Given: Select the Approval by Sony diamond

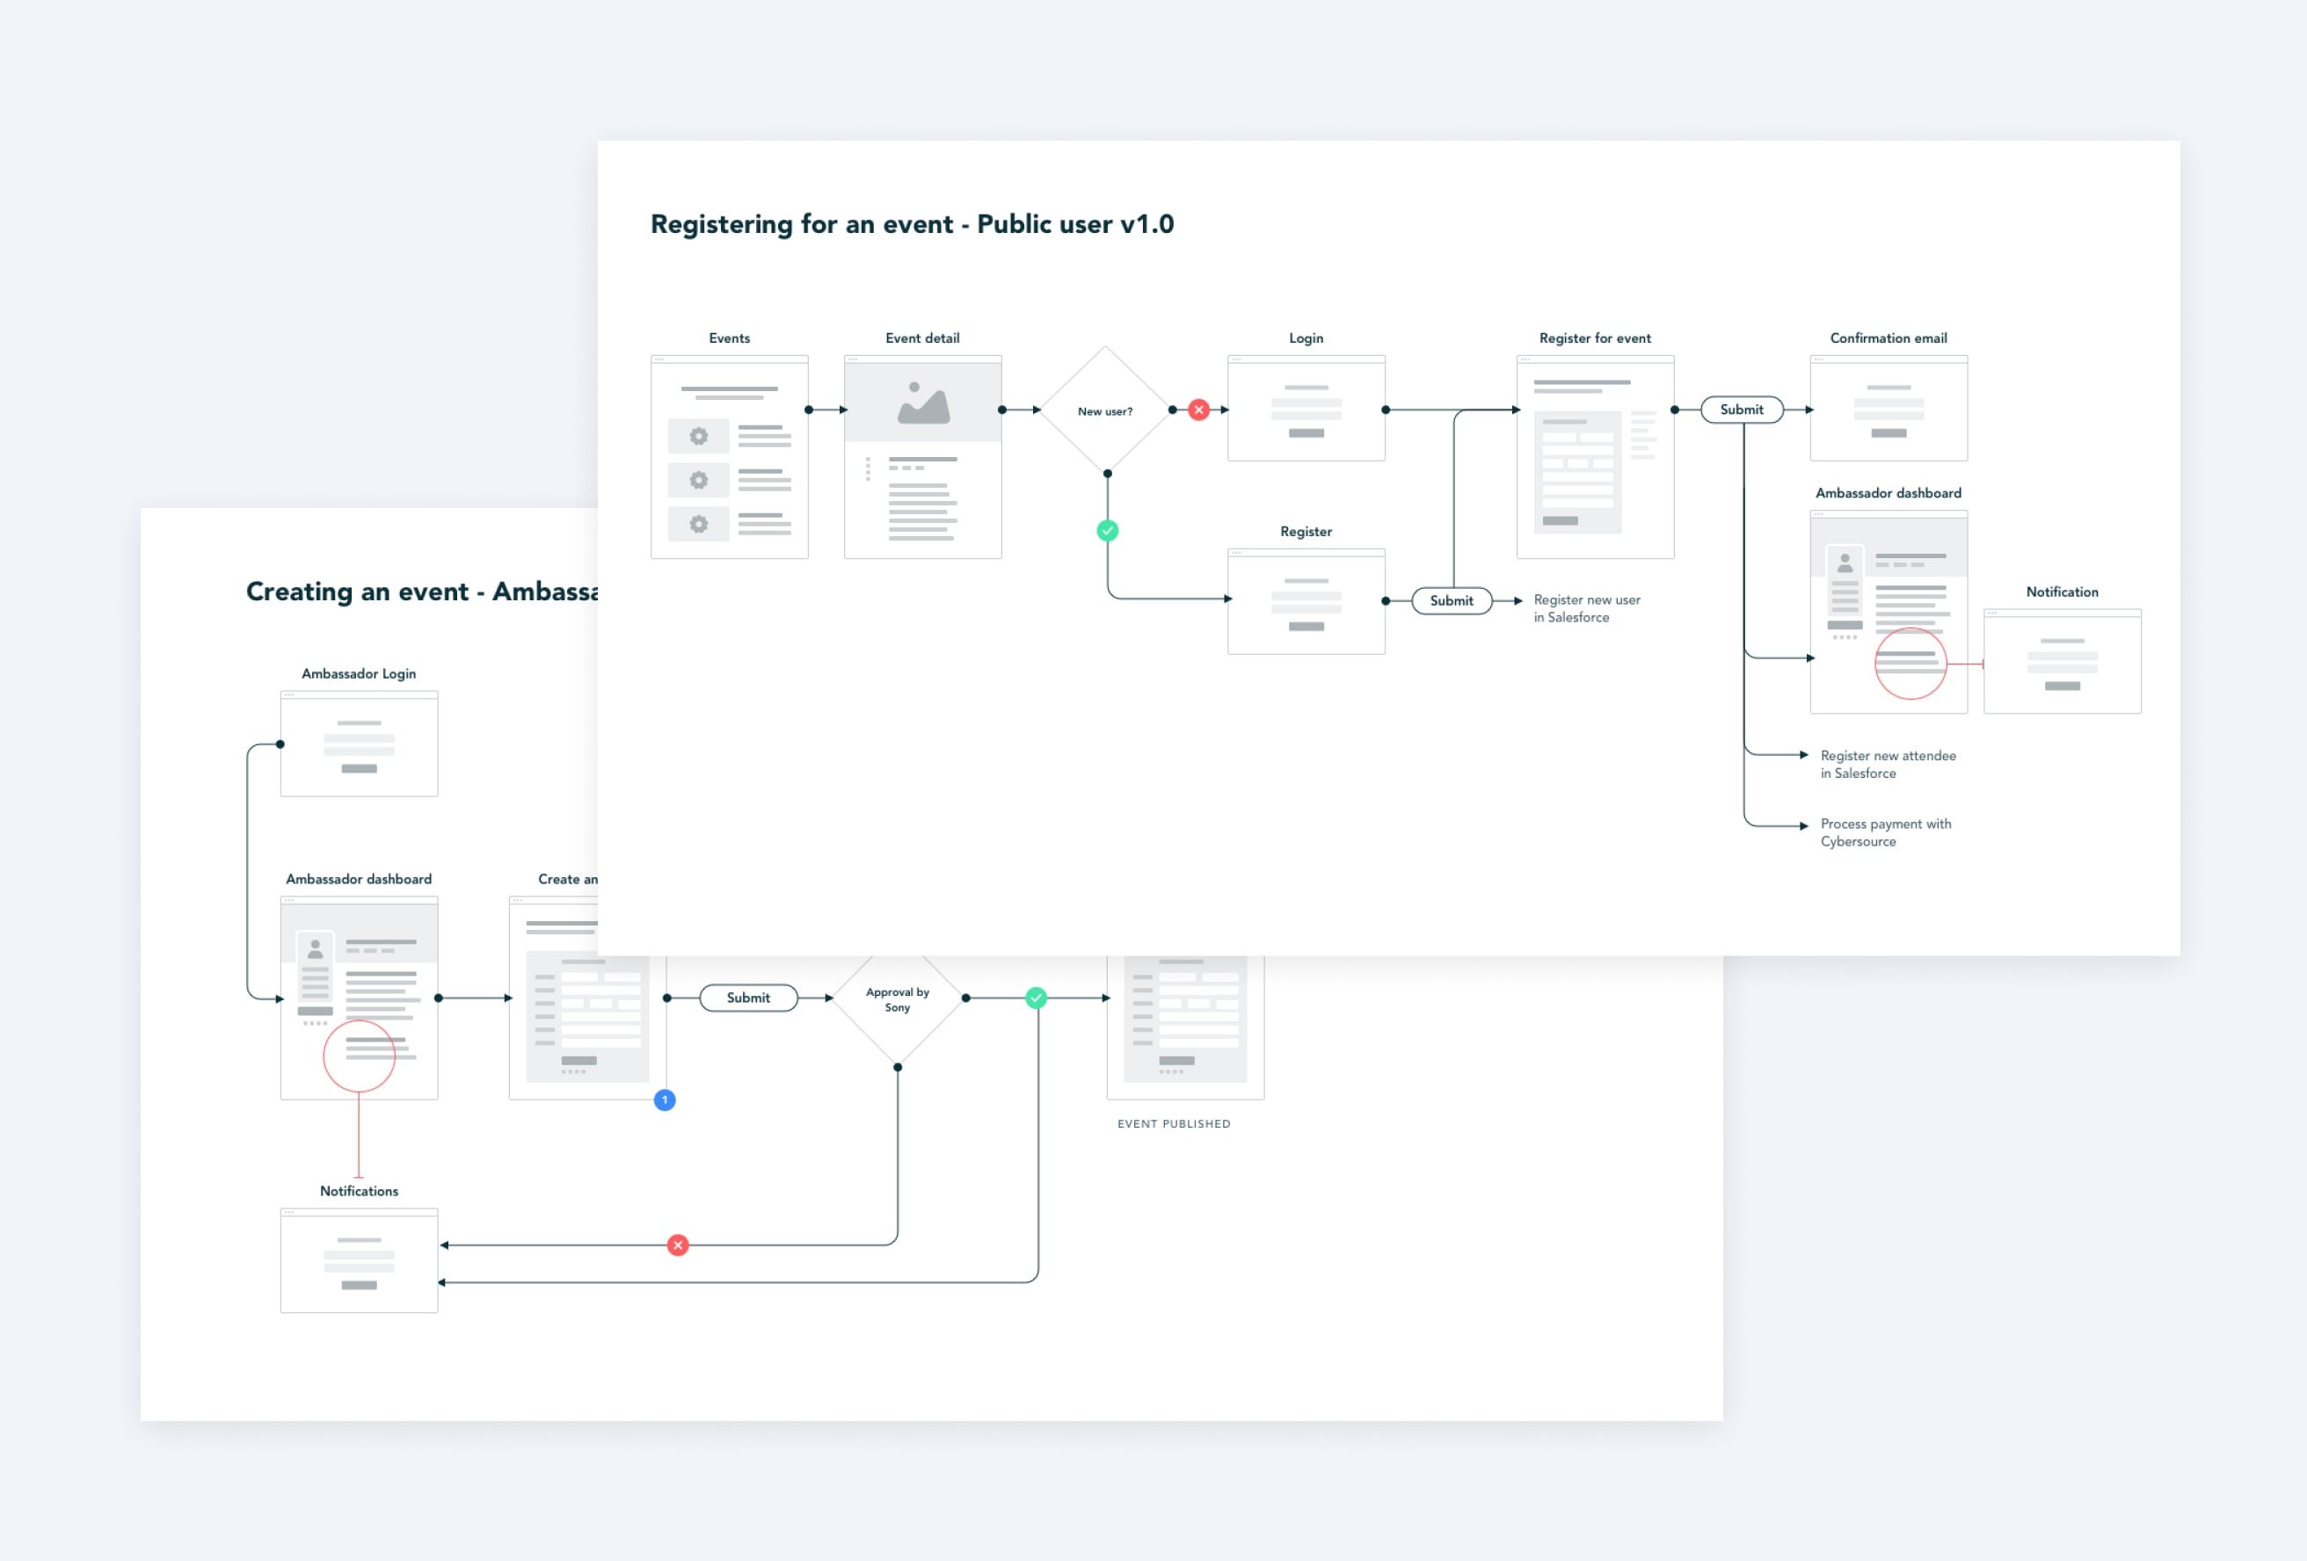Looking at the screenshot, I should tap(898, 999).
